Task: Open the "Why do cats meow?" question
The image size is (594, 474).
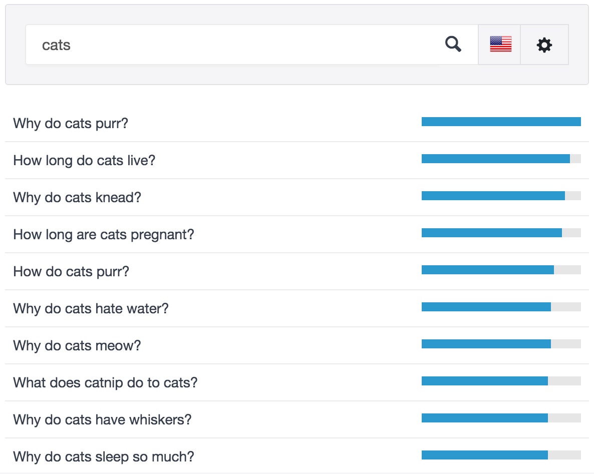Action: click(77, 345)
